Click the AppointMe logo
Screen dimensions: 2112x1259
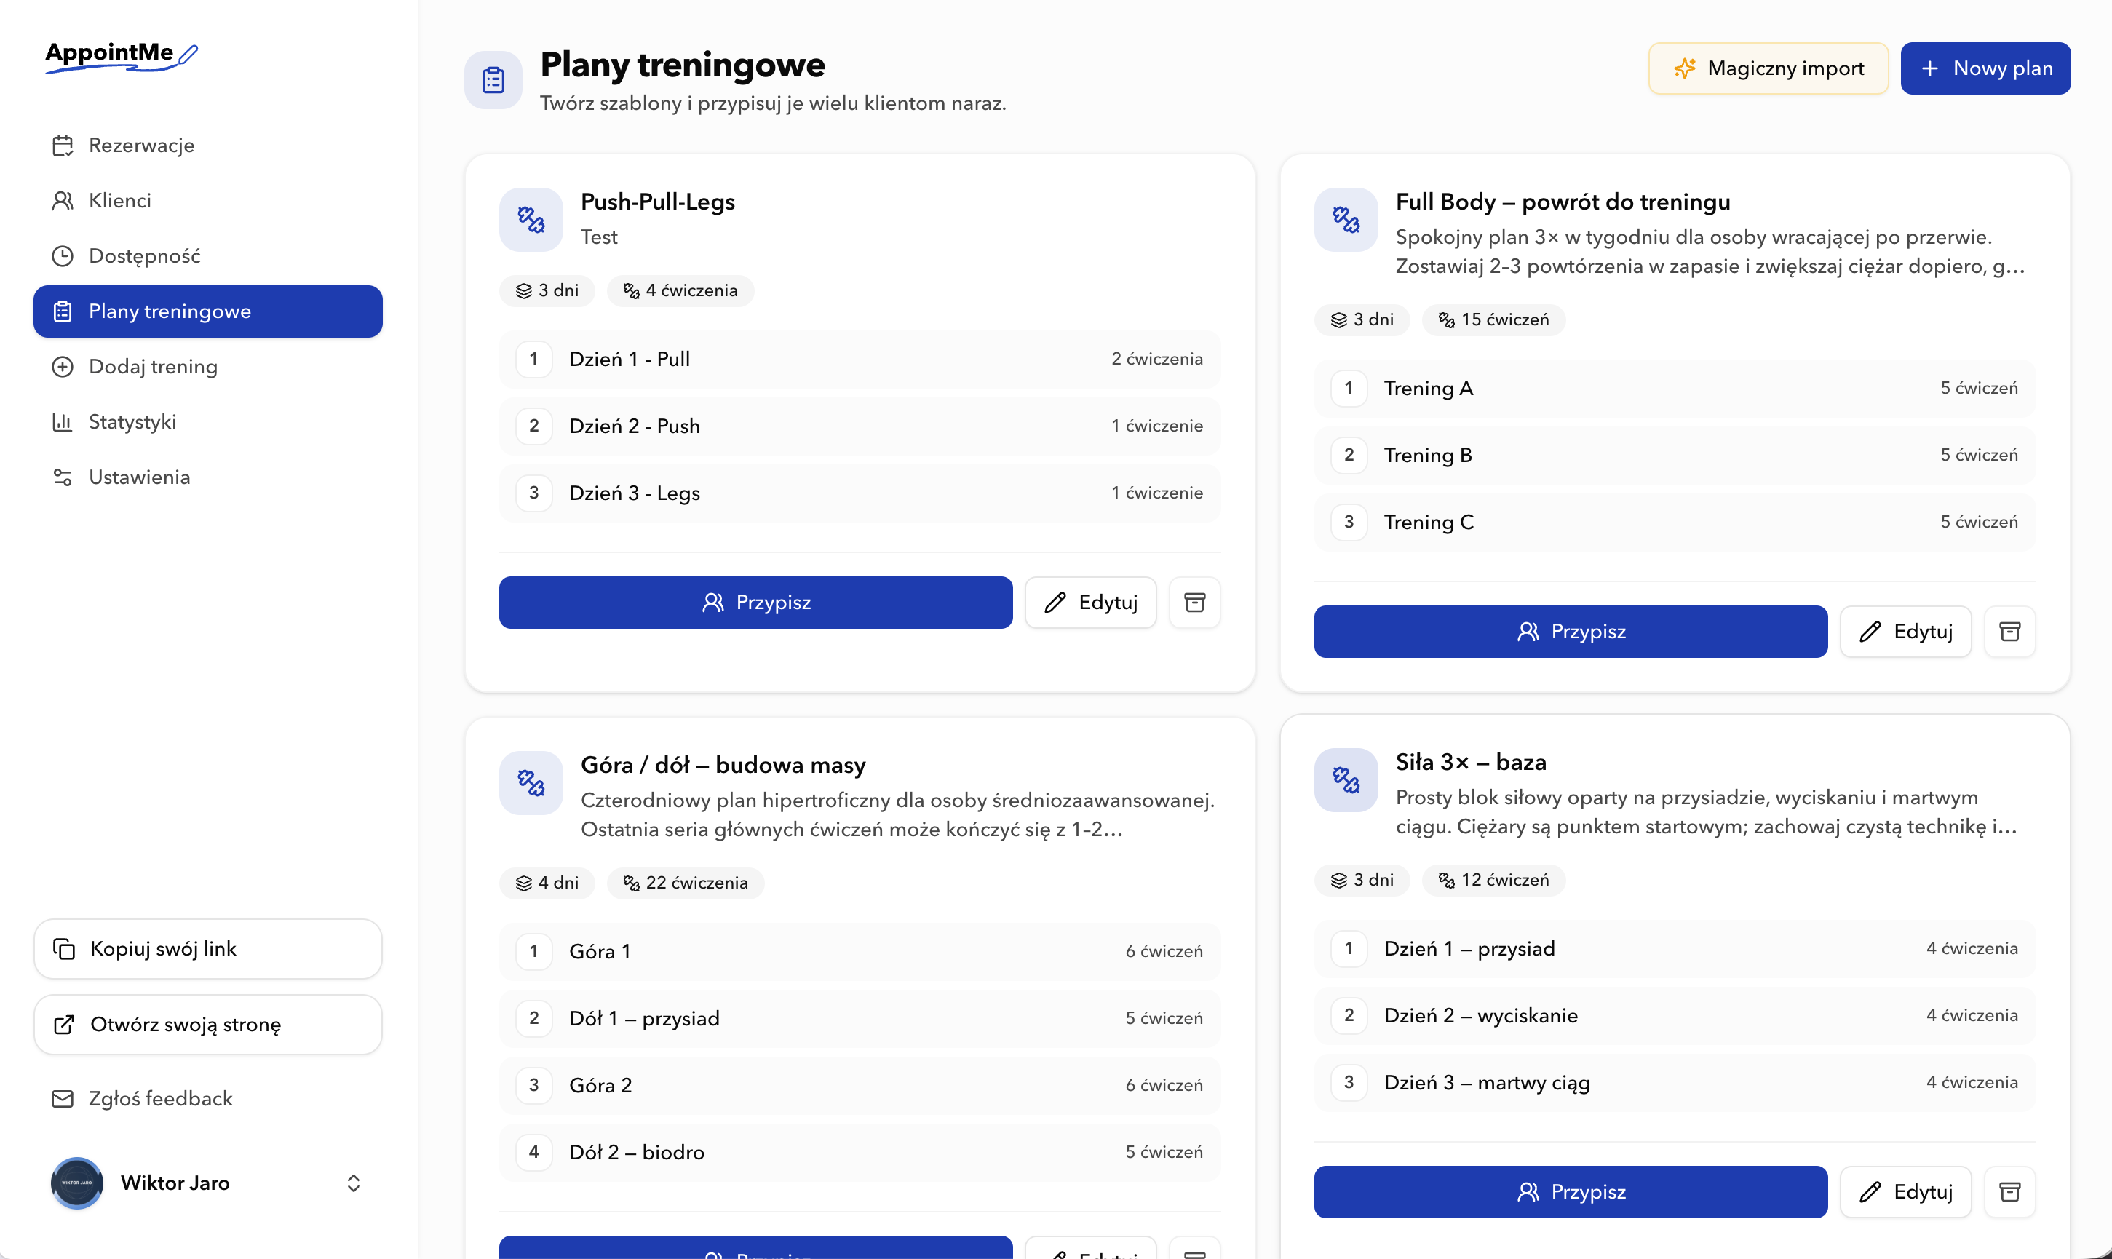tap(120, 56)
